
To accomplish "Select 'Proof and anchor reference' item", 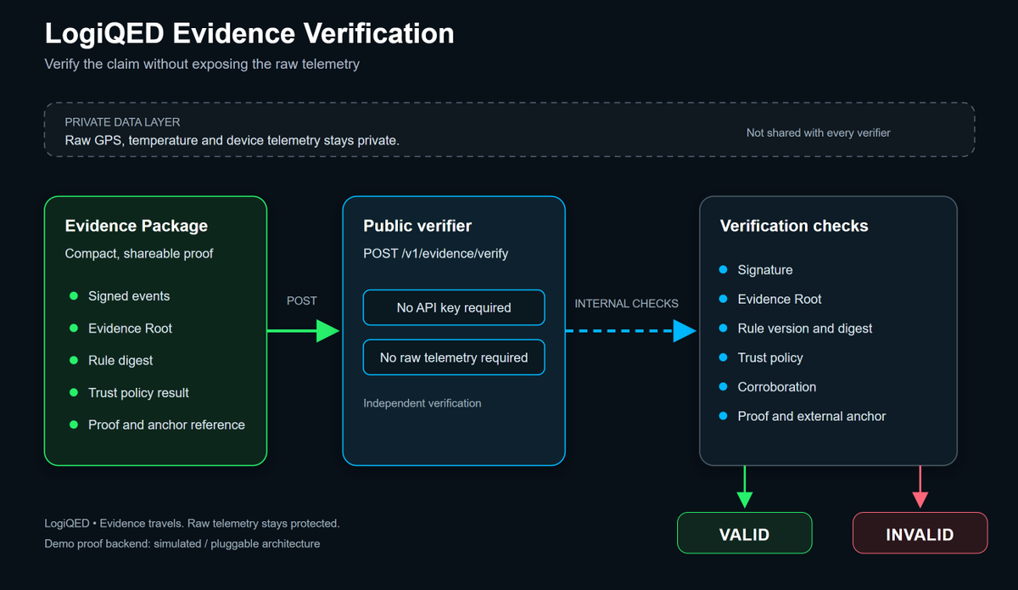I will [x=166, y=425].
